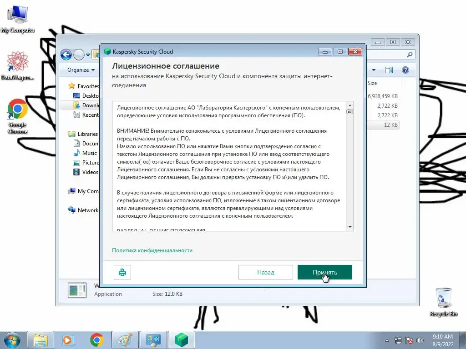Screen dimensions: 466x349
Task: Click the print license agreement icon
Action: pyautogui.click(x=122, y=272)
